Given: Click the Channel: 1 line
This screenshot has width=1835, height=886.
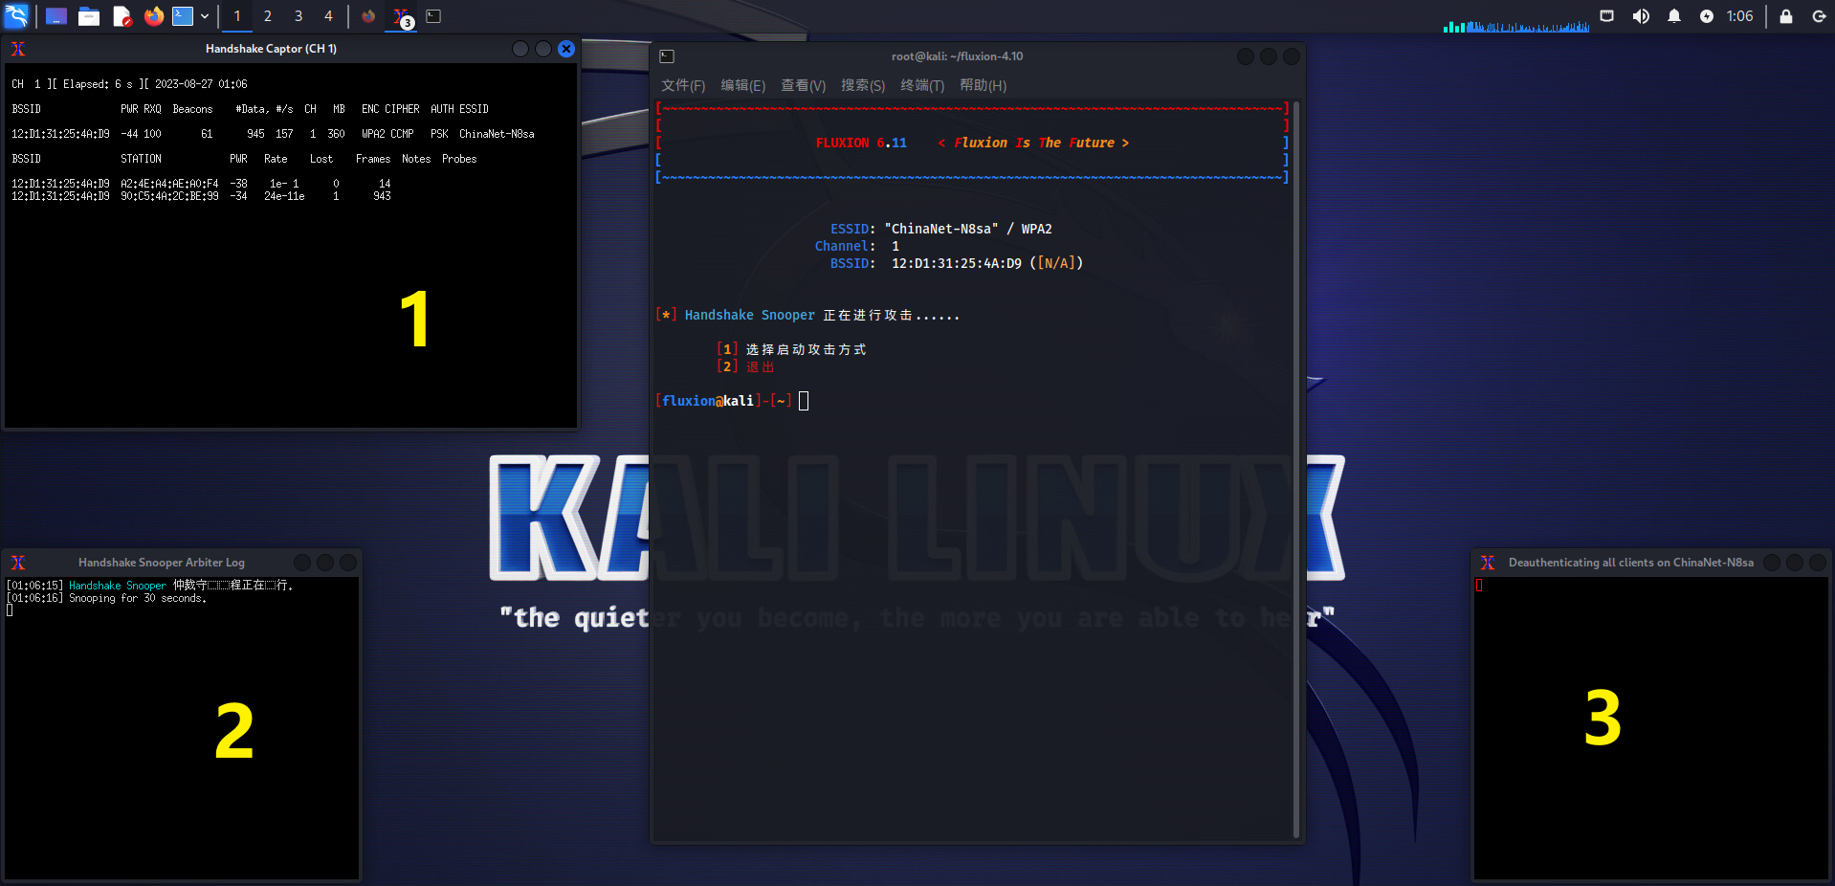Looking at the screenshot, I should coord(857,246).
